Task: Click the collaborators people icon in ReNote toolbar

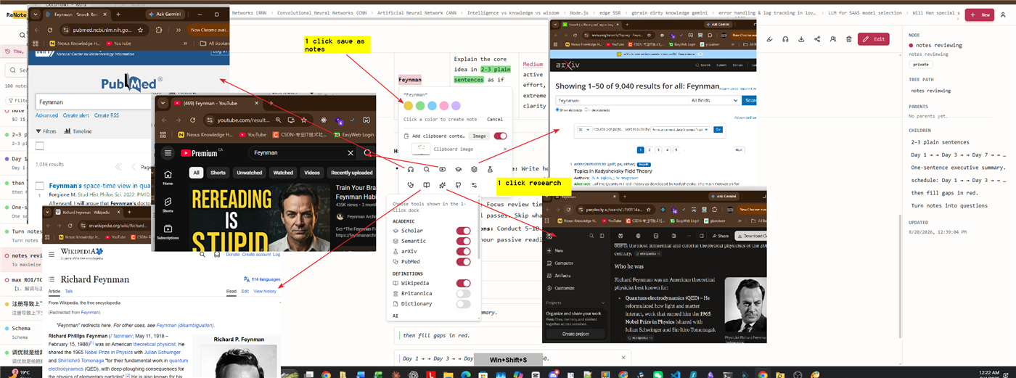Action: pyautogui.click(x=833, y=39)
